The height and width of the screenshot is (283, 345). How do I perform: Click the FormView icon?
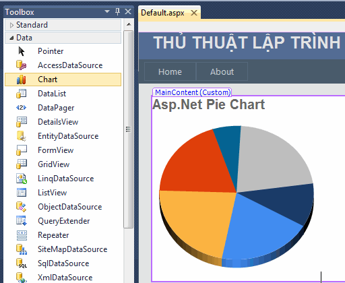22,150
